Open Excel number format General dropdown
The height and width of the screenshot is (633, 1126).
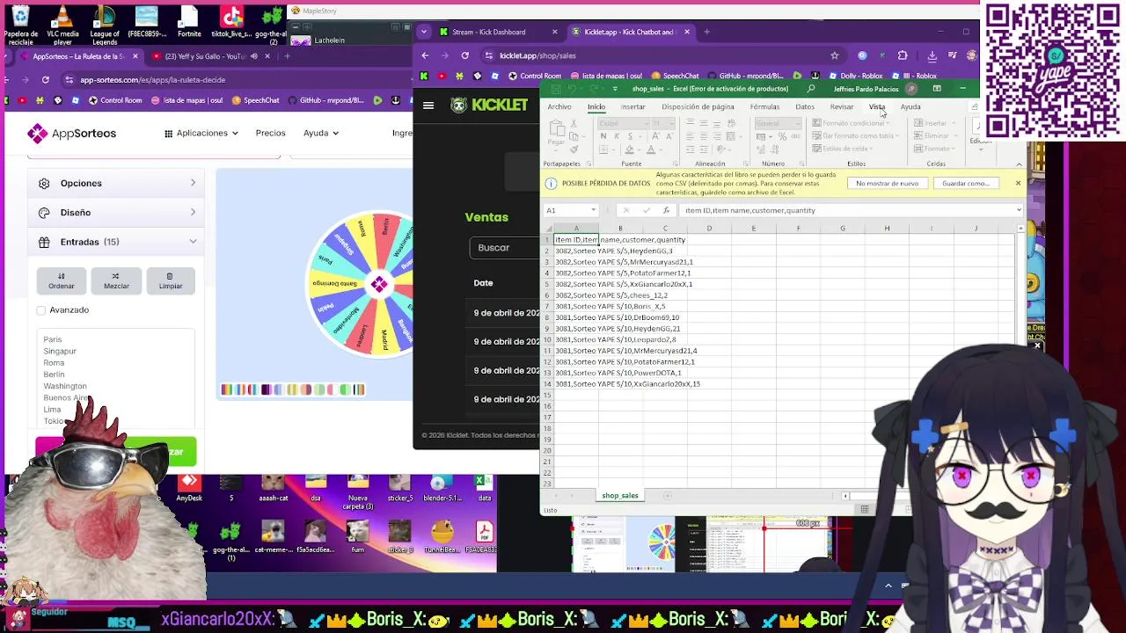pos(799,123)
